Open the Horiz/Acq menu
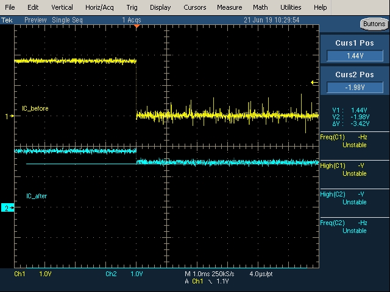The width and height of the screenshot is (390, 292). (99, 7)
